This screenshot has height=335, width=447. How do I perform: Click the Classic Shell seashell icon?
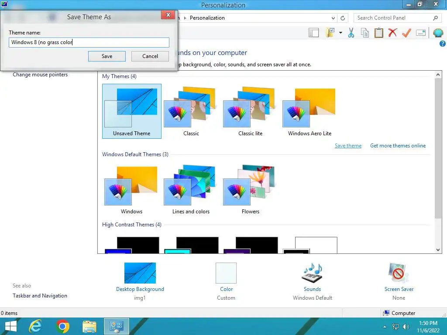(x=438, y=33)
